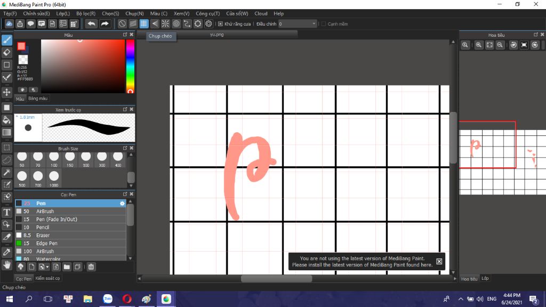The height and width of the screenshot is (307, 546).
Task: Open Pen brush settings gear
Action: pyautogui.click(x=122, y=203)
